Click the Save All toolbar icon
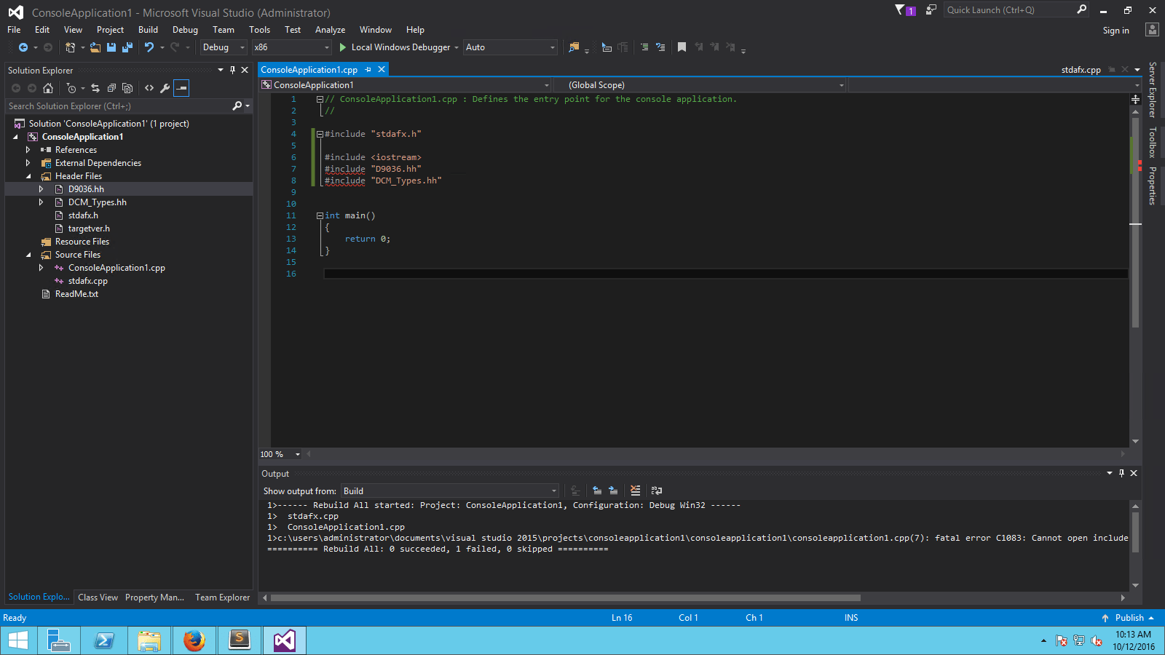This screenshot has width=1165, height=655. pos(127,47)
